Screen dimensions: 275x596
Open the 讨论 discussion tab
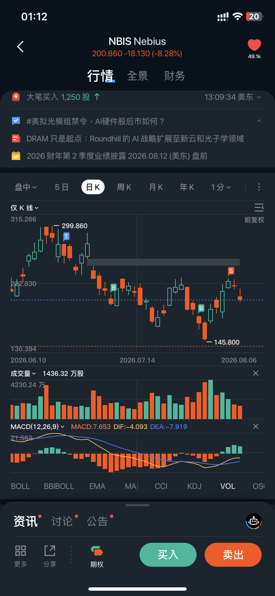tap(62, 521)
